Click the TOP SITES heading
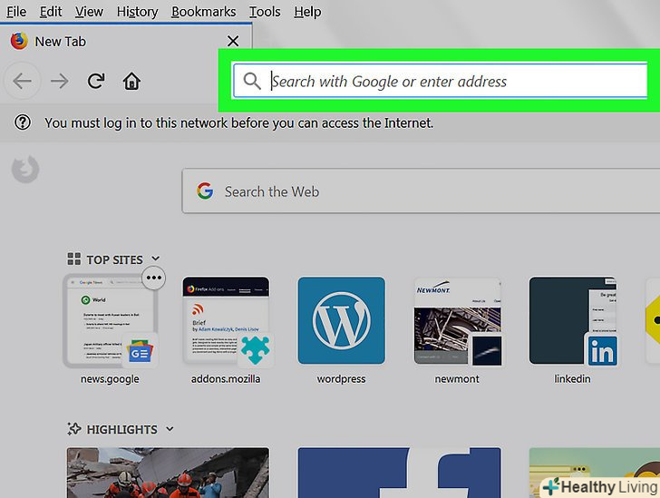This screenshot has height=498, width=660. pyautogui.click(x=114, y=259)
